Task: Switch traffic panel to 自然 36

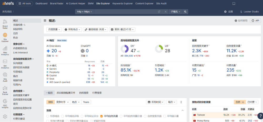Action: point(240,102)
